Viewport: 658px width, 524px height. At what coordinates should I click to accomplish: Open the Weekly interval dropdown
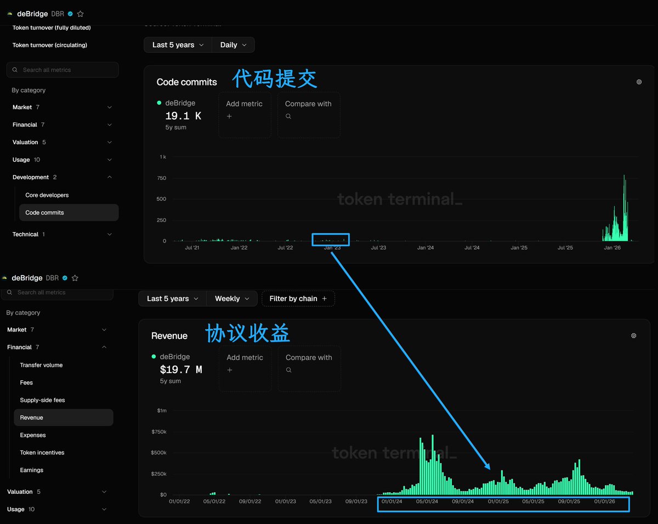coord(232,298)
